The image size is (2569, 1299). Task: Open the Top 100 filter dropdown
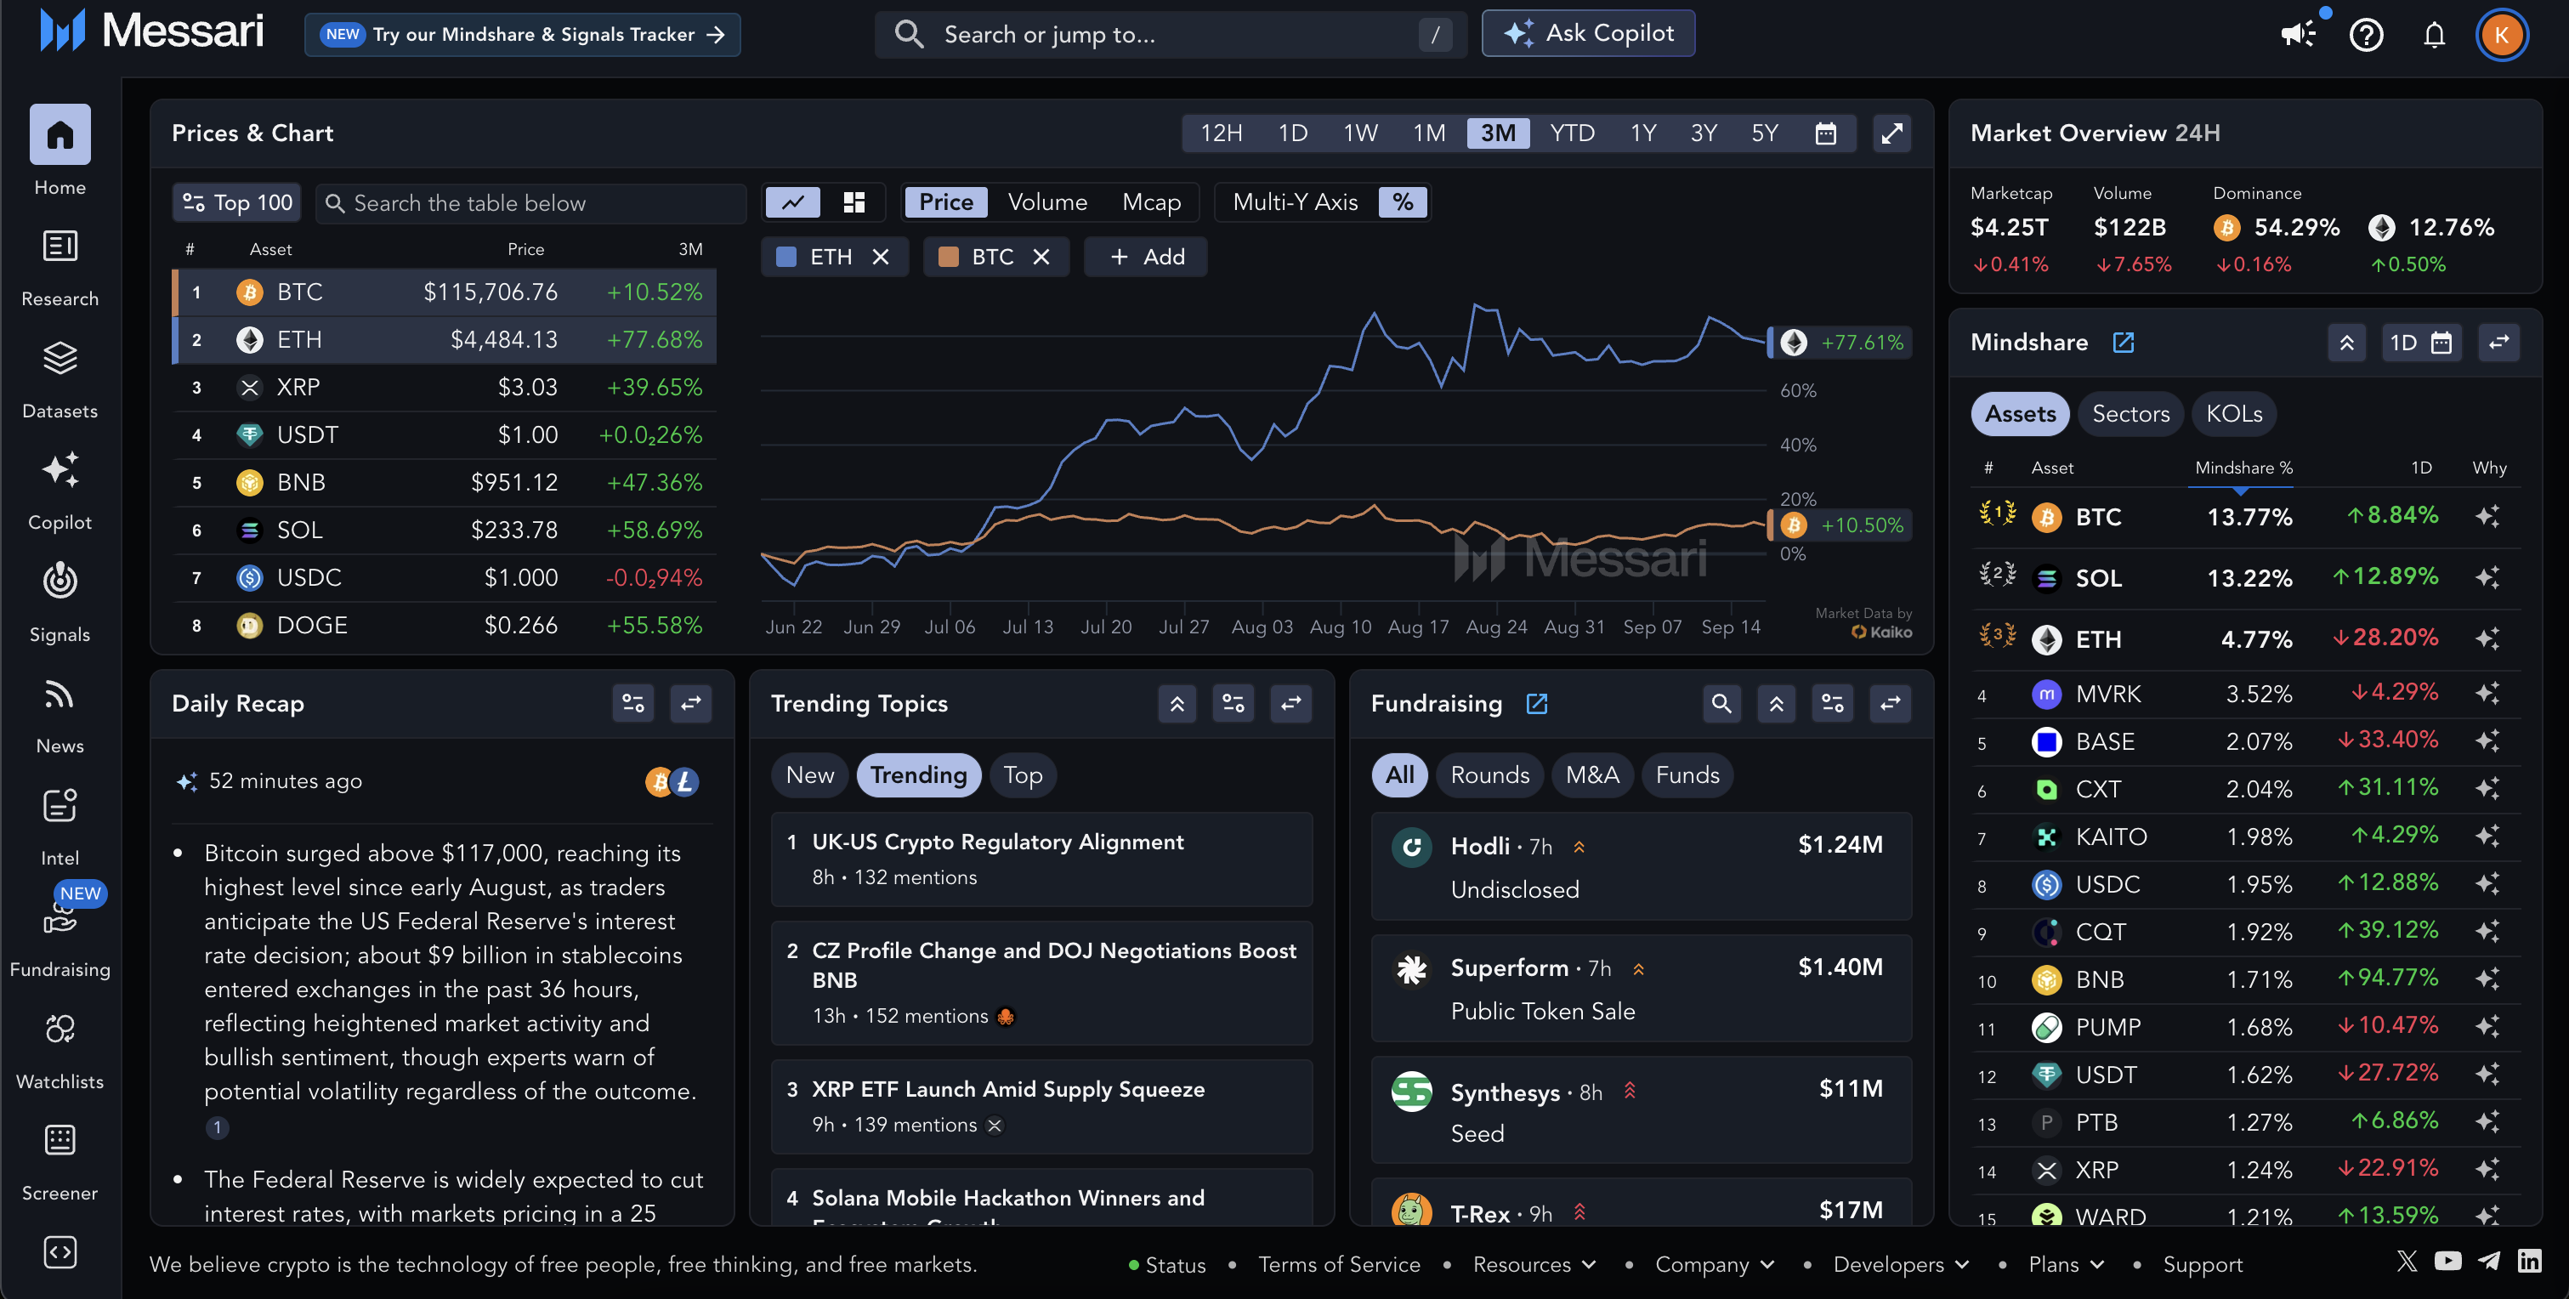point(237,203)
